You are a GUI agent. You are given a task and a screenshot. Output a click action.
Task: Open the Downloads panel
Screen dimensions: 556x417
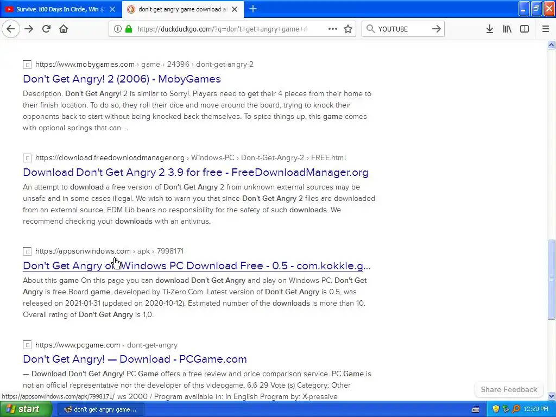pyautogui.click(x=490, y=29)
